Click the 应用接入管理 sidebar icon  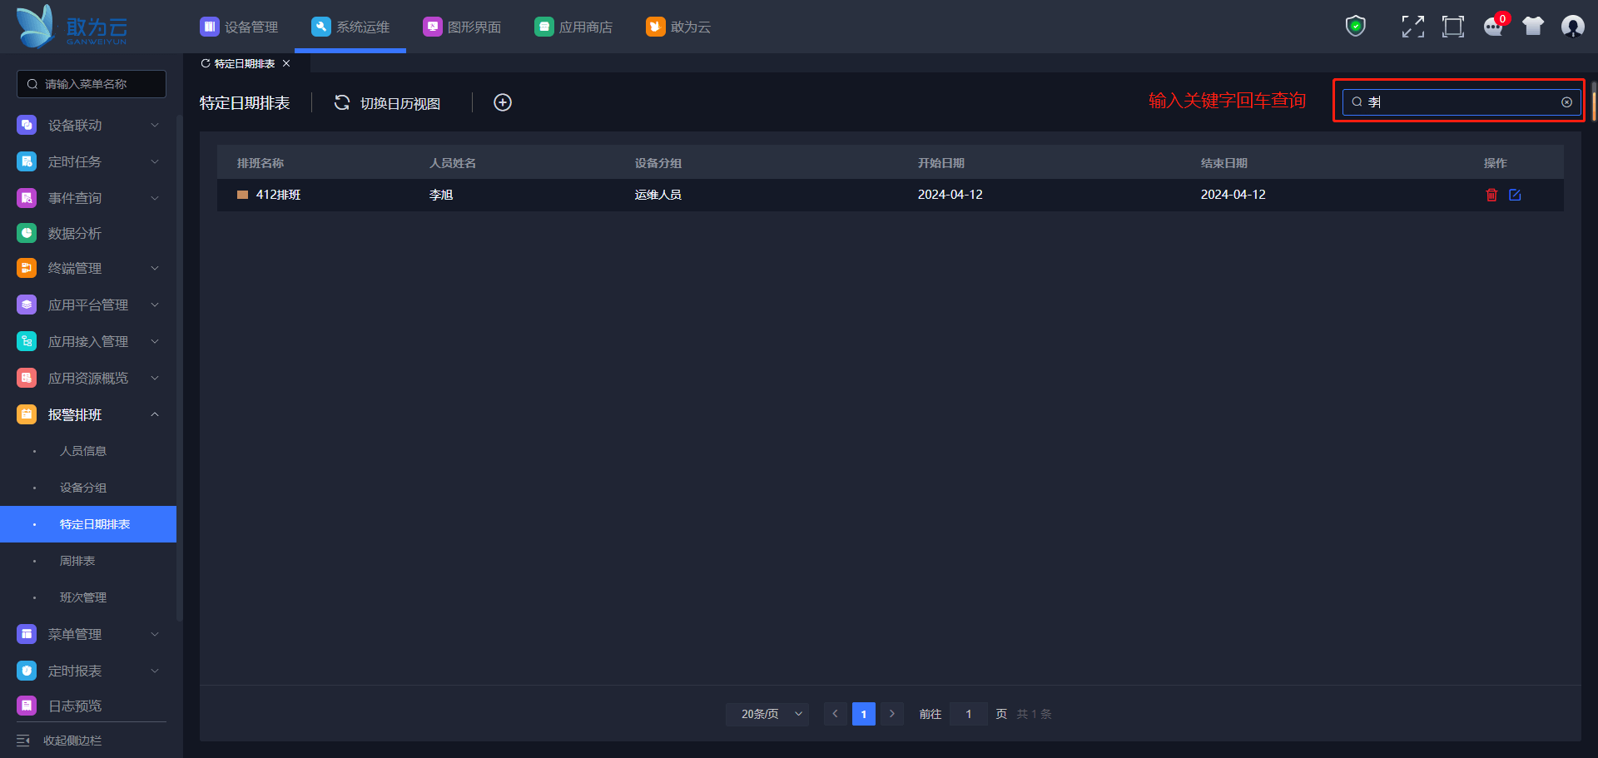(x=27, y=341)
